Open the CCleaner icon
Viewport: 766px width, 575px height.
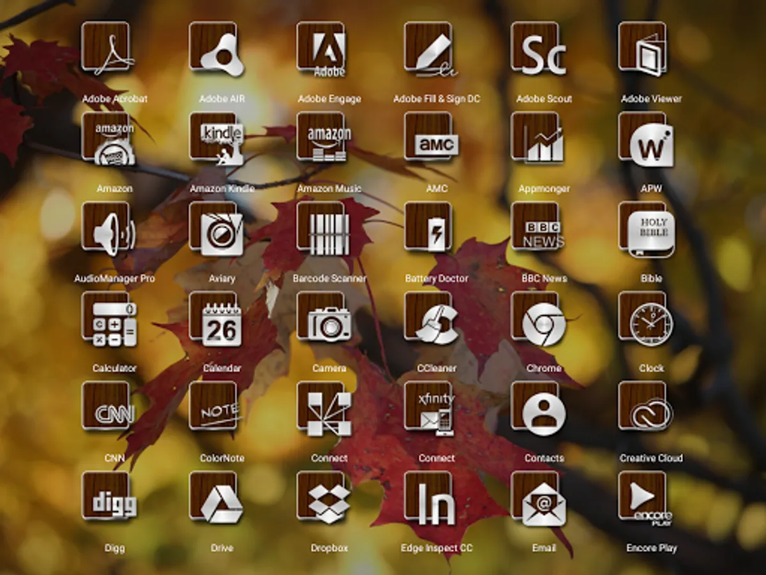(x=431, y=319)
